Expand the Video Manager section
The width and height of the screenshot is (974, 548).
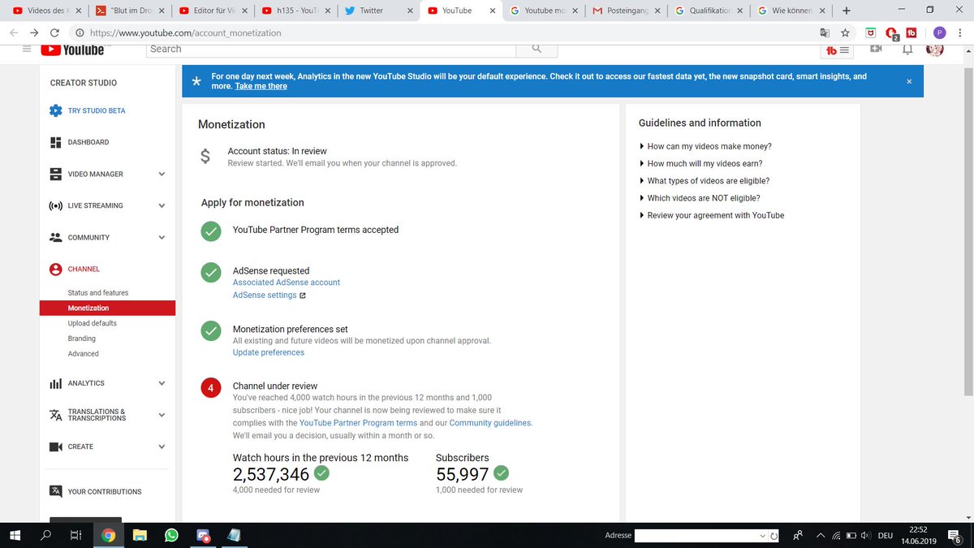click(x=162, y=174)
